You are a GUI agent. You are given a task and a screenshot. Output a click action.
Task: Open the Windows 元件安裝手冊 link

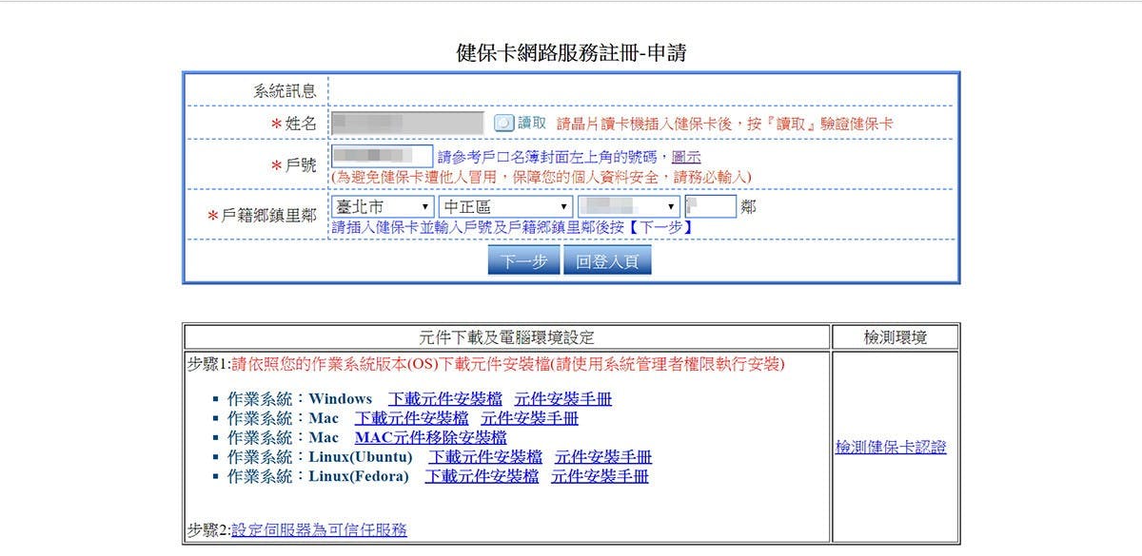point(563,398)
